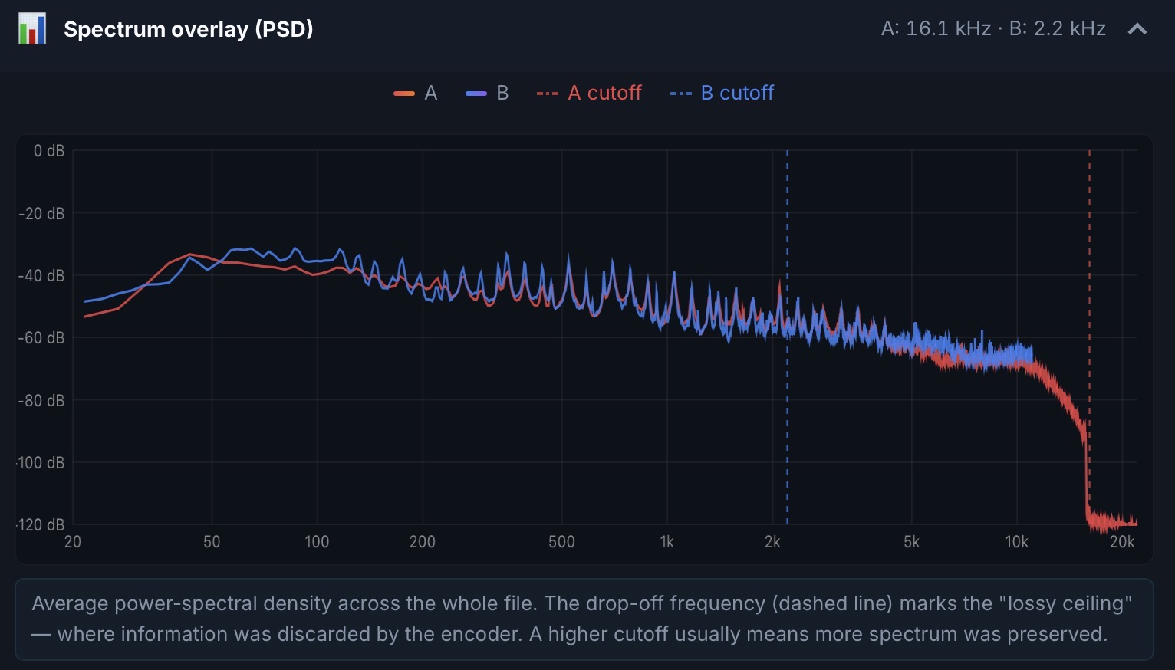Toggle series A in the chart legend
Viewport: 1175px width, 670px height.
(415, 93)
